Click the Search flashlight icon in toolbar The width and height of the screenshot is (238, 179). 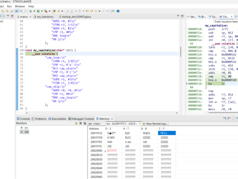pos(59,11)
